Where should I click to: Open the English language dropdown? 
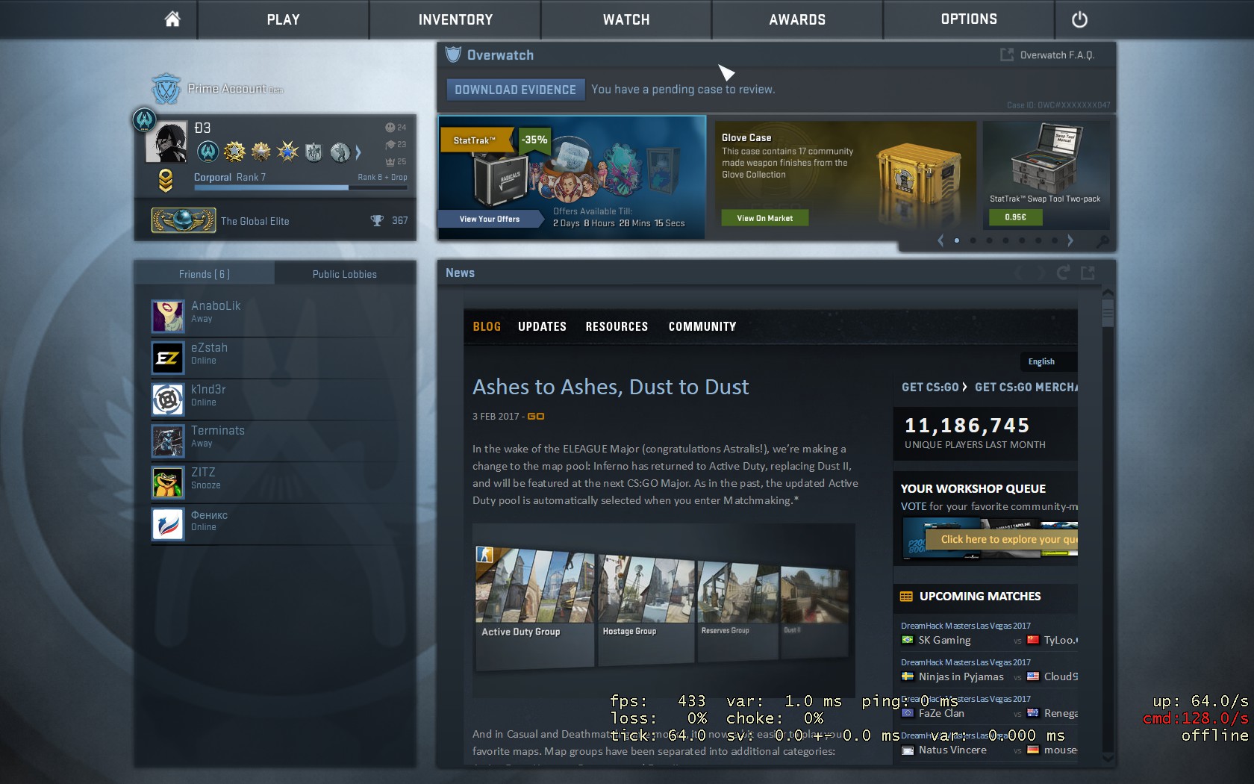pos(1048,361)
